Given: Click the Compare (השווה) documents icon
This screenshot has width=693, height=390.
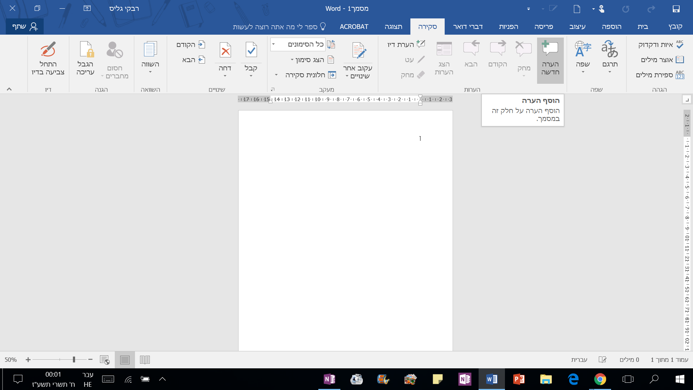Looking at the screenshot, I should (150, 49).
